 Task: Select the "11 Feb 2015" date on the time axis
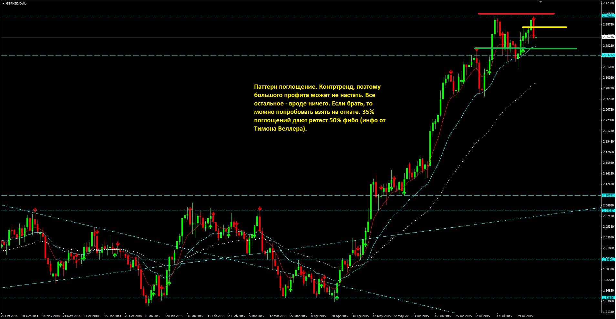(x=216, y=316)
